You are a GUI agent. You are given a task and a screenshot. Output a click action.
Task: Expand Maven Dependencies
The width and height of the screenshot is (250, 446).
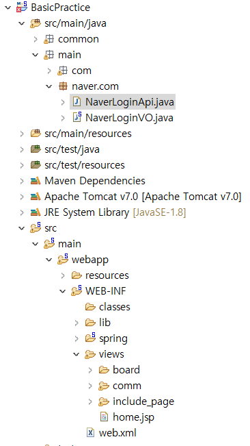click(x=22, y=181)
